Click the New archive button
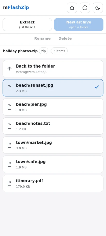Screen dimensions: 106x236 point(79,25)
